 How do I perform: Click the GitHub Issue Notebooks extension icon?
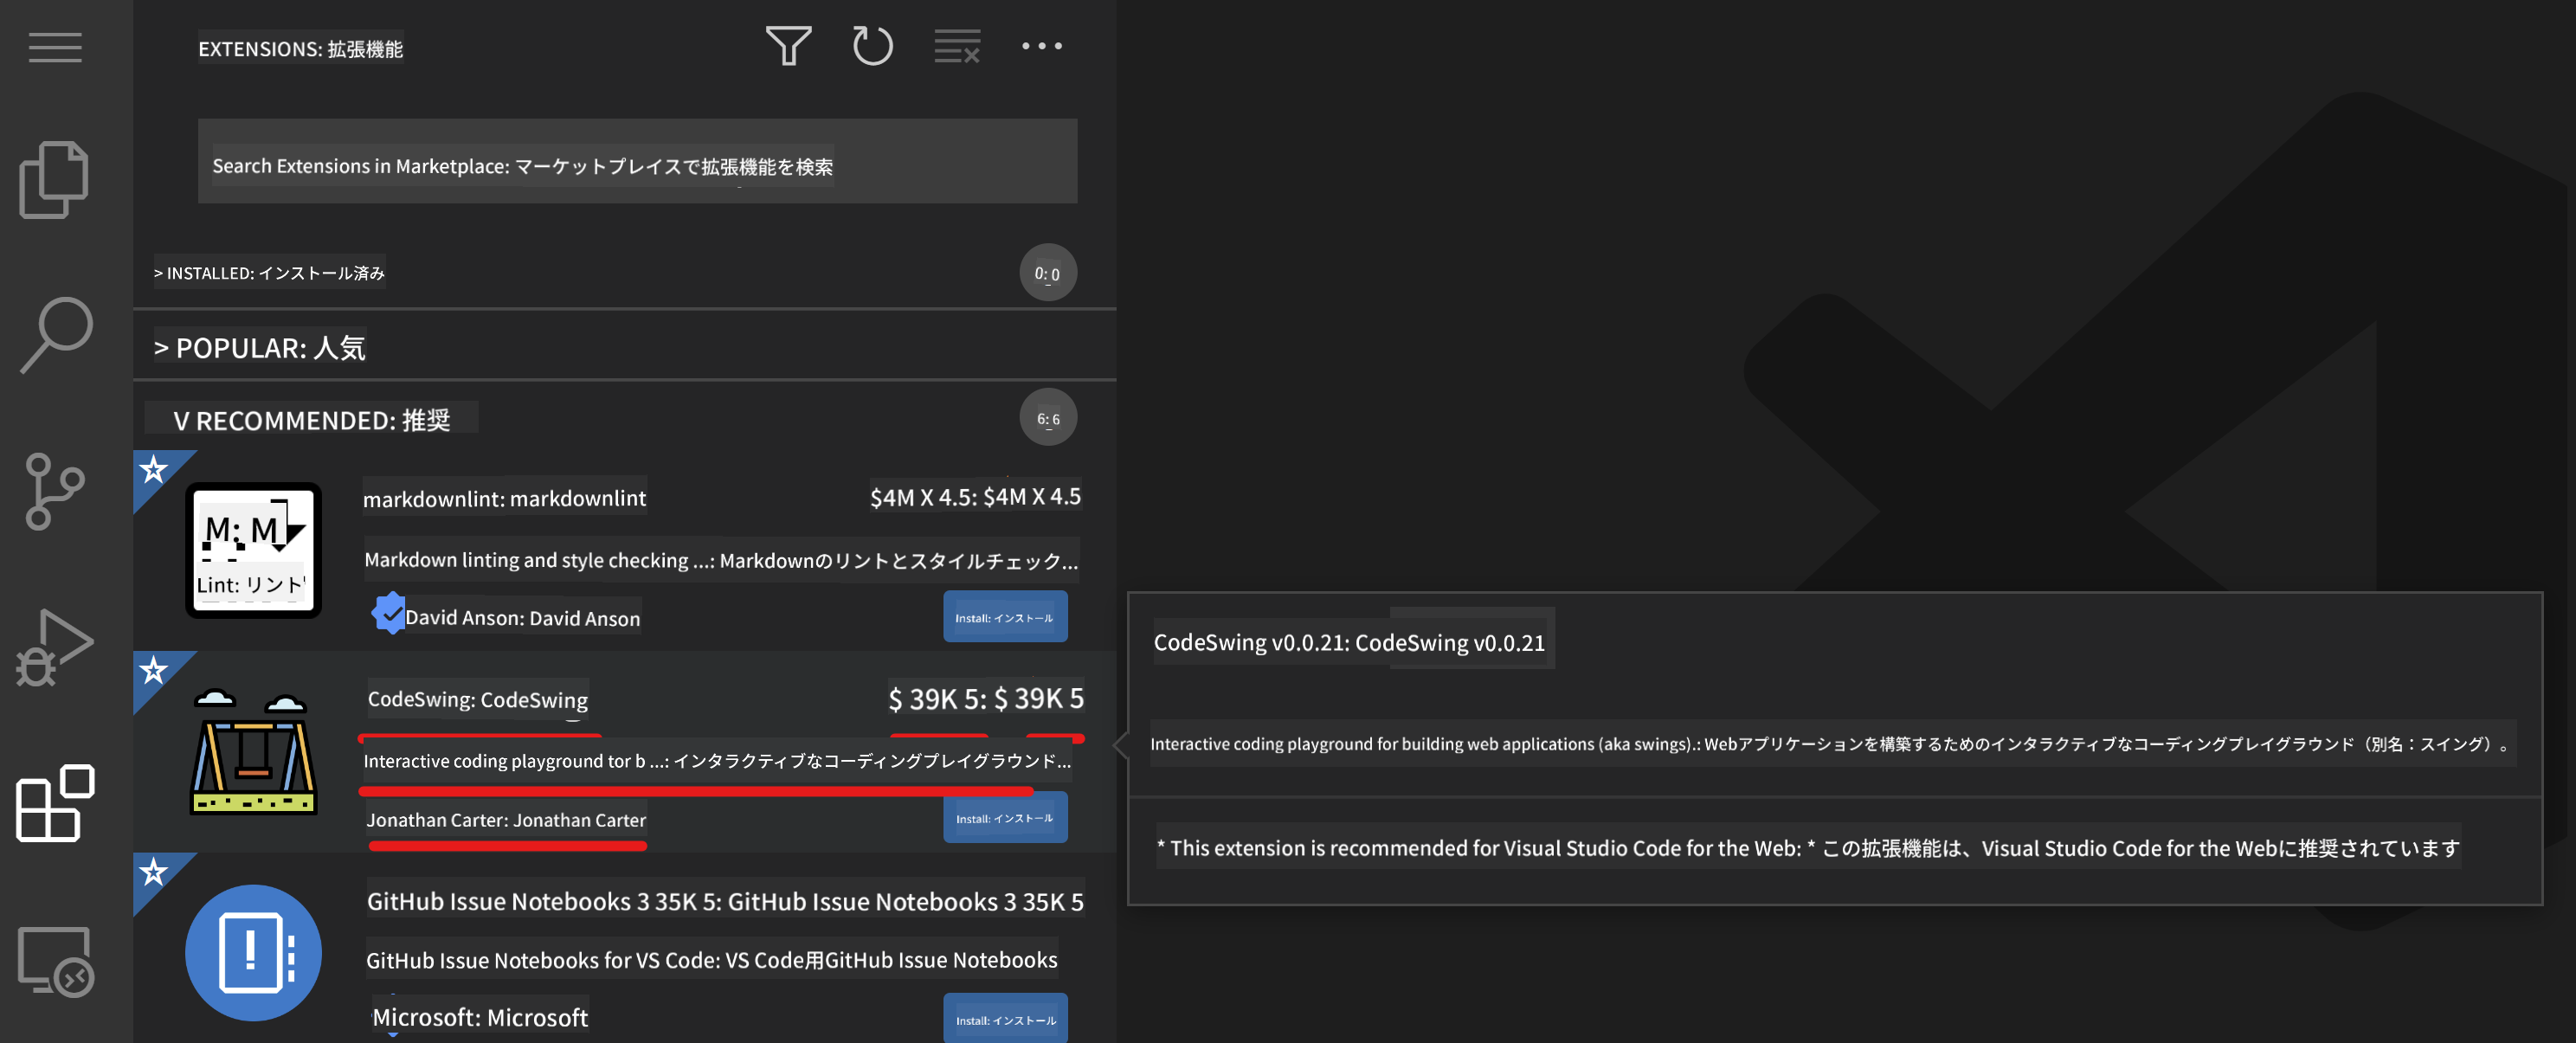click(253, 952)
